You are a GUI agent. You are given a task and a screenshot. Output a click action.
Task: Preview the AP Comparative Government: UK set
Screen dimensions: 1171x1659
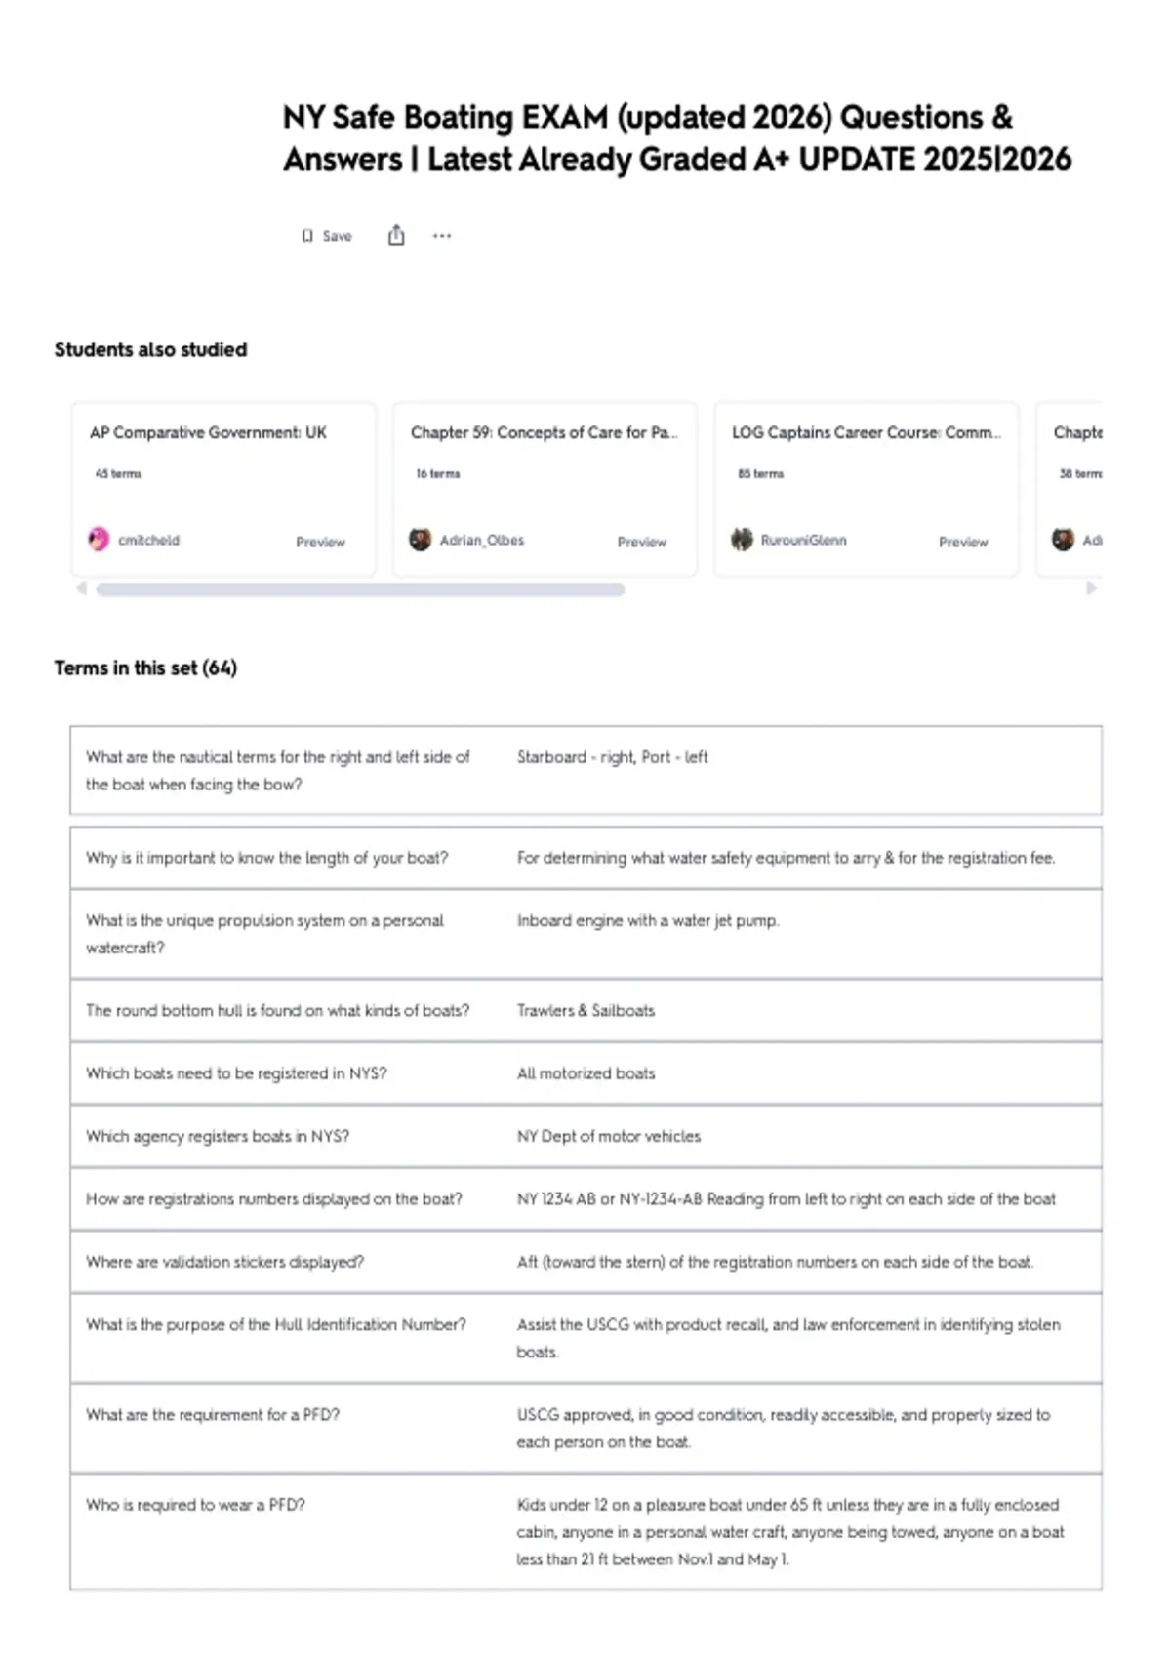click(320, 542)
